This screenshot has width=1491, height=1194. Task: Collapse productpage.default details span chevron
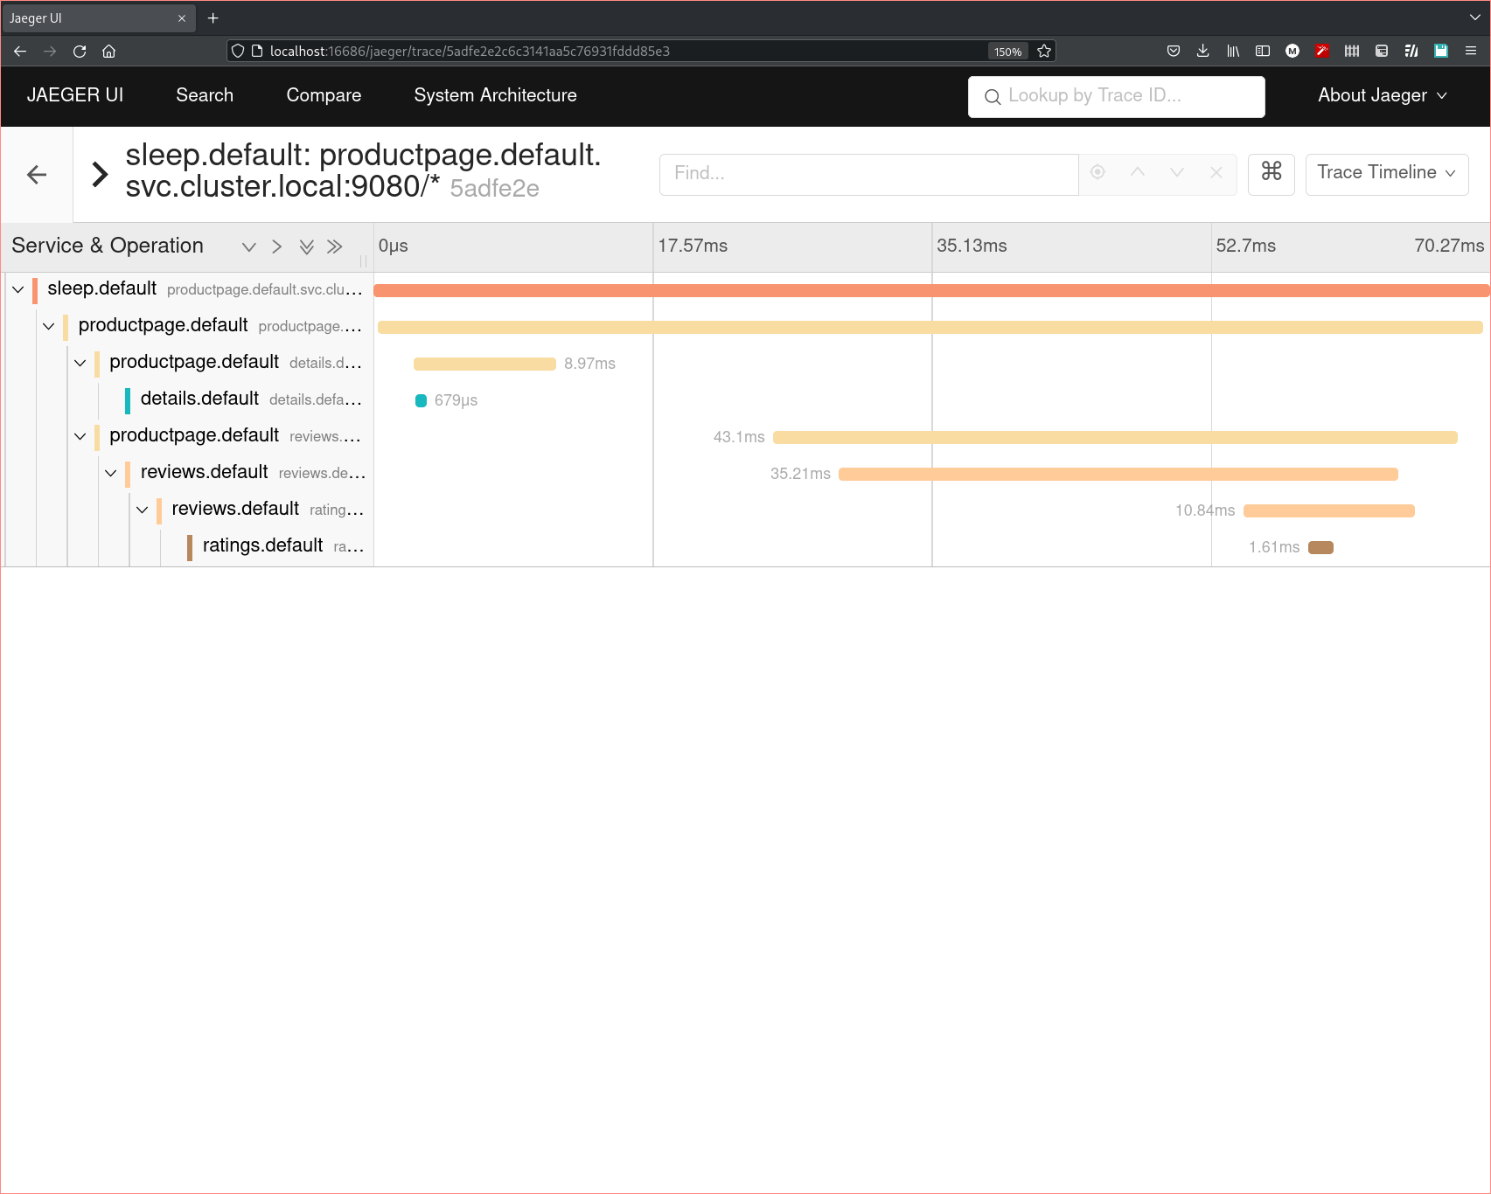click(80, 363)
